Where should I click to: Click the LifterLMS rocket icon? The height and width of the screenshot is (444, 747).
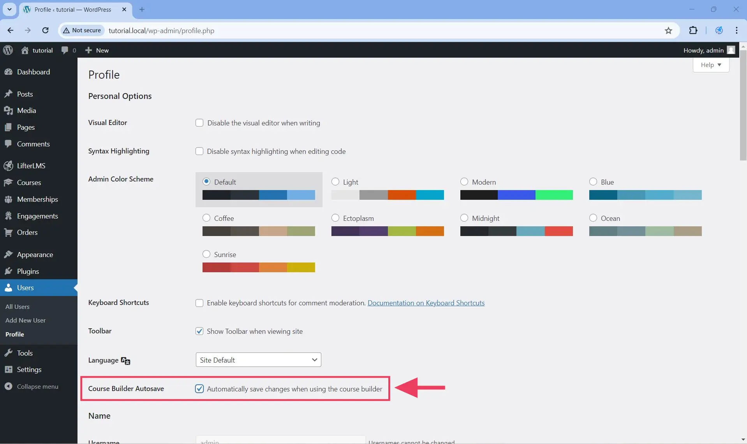(x=8, y=166)
